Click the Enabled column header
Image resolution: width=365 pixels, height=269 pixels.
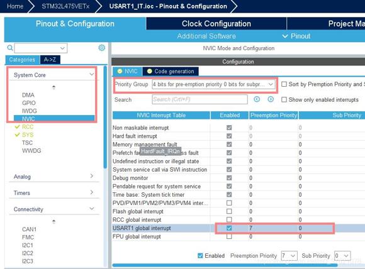coord(230,115)
